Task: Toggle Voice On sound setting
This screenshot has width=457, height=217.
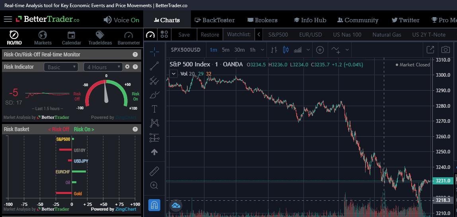Action: pyautogui.click(x=122, y=20)
